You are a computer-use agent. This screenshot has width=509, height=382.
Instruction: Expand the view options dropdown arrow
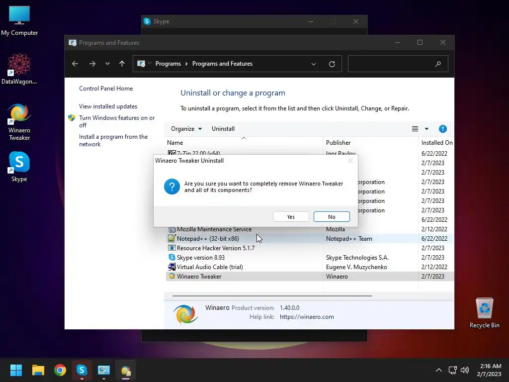coord(426,129)
